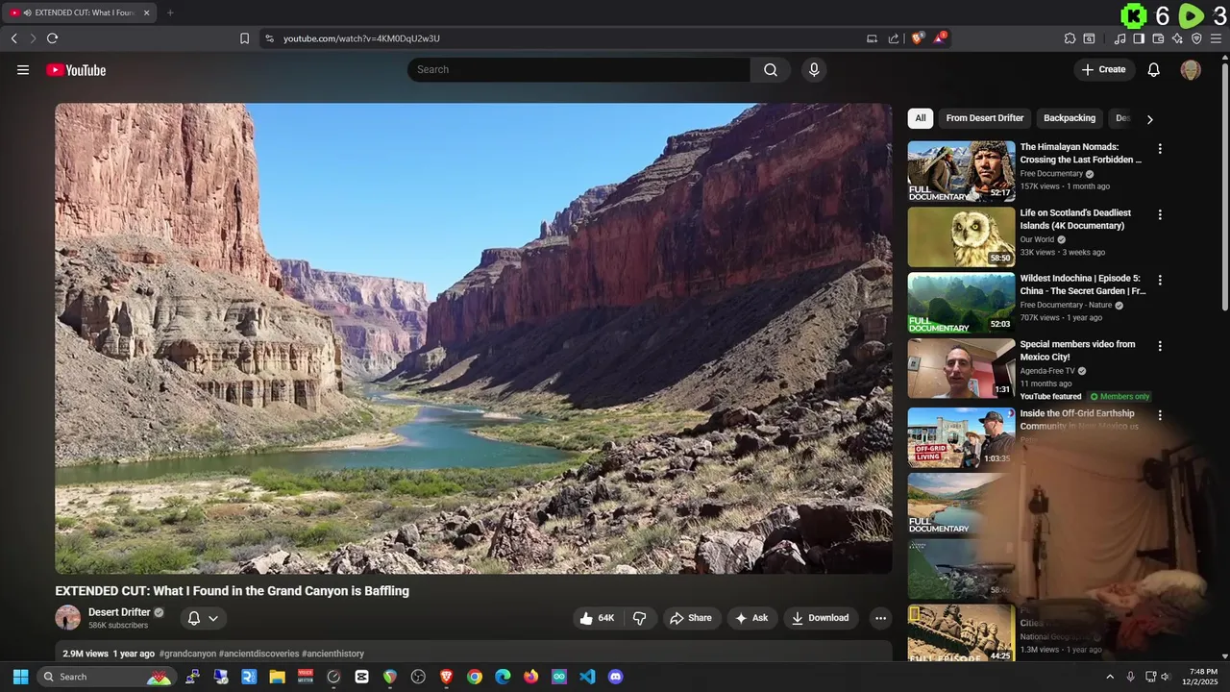Focus the YouTube search field
1230x692 pixels.
coord(579,70)
